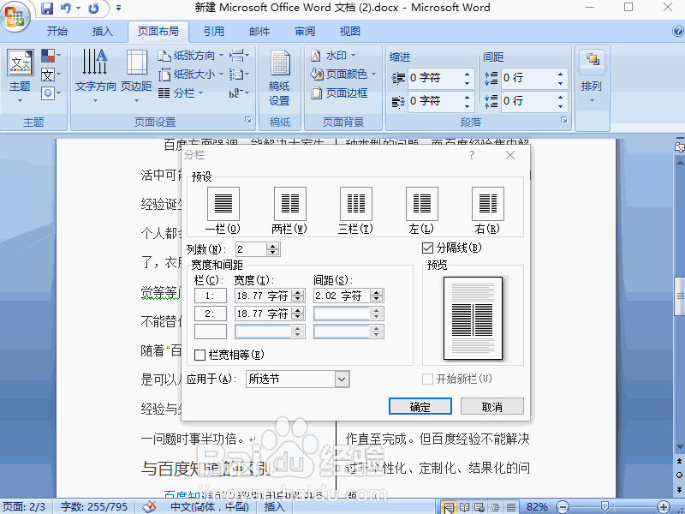Open theme fonts icon (文)
685x514 pixels.
pyautogui.click(x=51, y=75)
